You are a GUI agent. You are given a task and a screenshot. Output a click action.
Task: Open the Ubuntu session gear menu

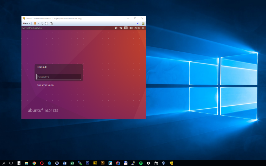coord(143,28)
